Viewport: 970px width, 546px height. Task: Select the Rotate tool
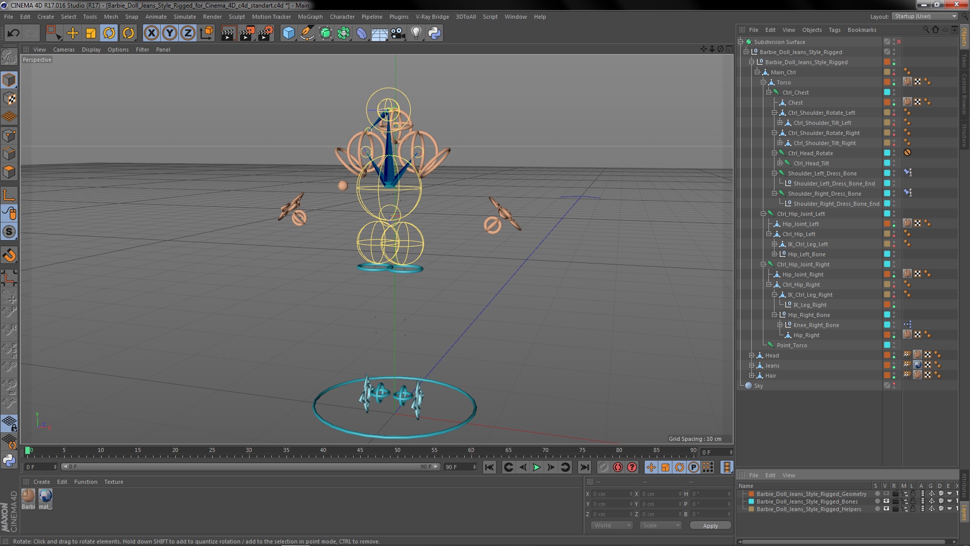tap(109, 33)
